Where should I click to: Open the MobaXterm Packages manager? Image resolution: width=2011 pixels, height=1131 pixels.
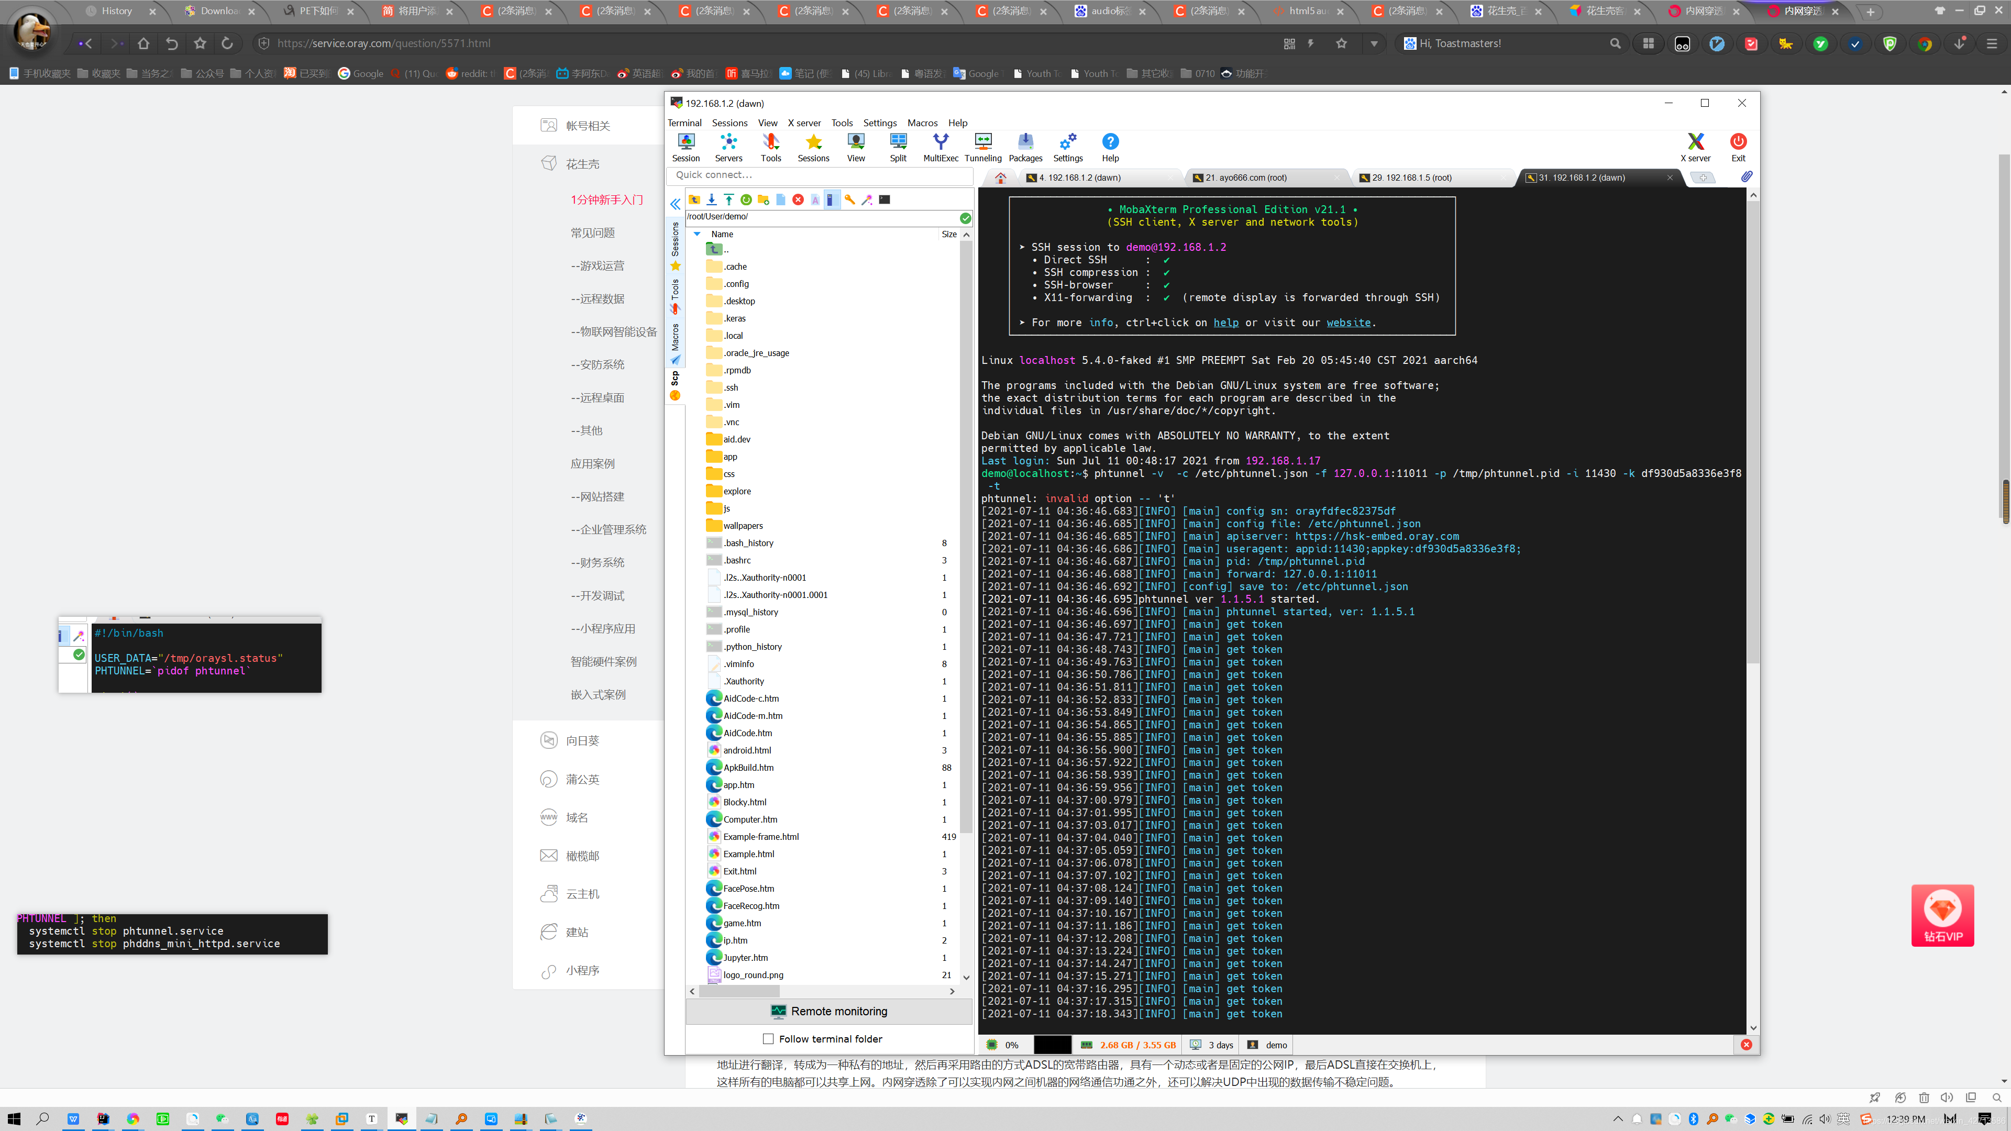(x=1025, y=146)
